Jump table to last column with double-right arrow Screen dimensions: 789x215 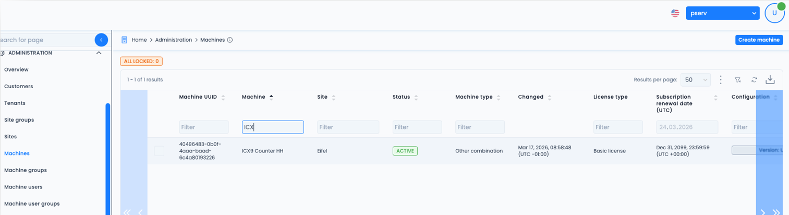pos(776,212)
